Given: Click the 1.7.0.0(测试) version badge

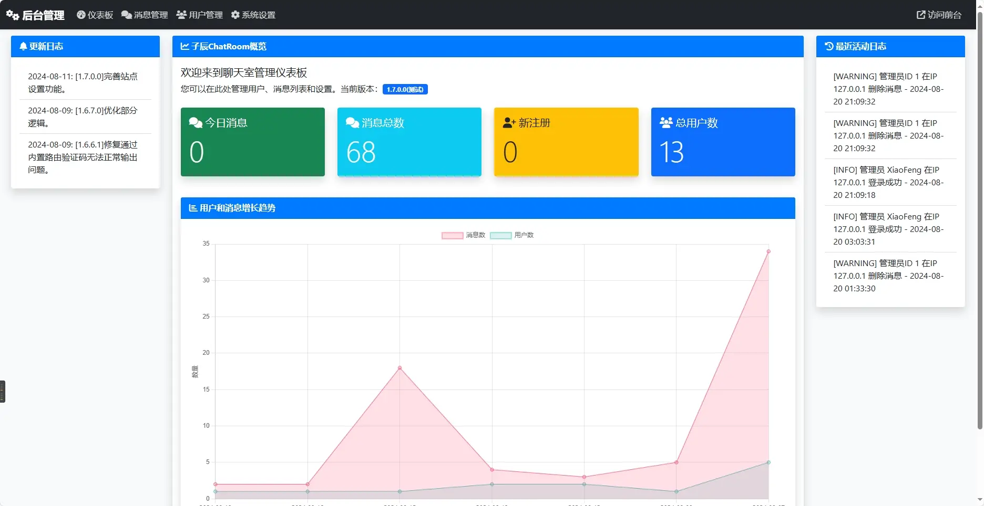Looking at the screenshot, I should tap(405, 90).
